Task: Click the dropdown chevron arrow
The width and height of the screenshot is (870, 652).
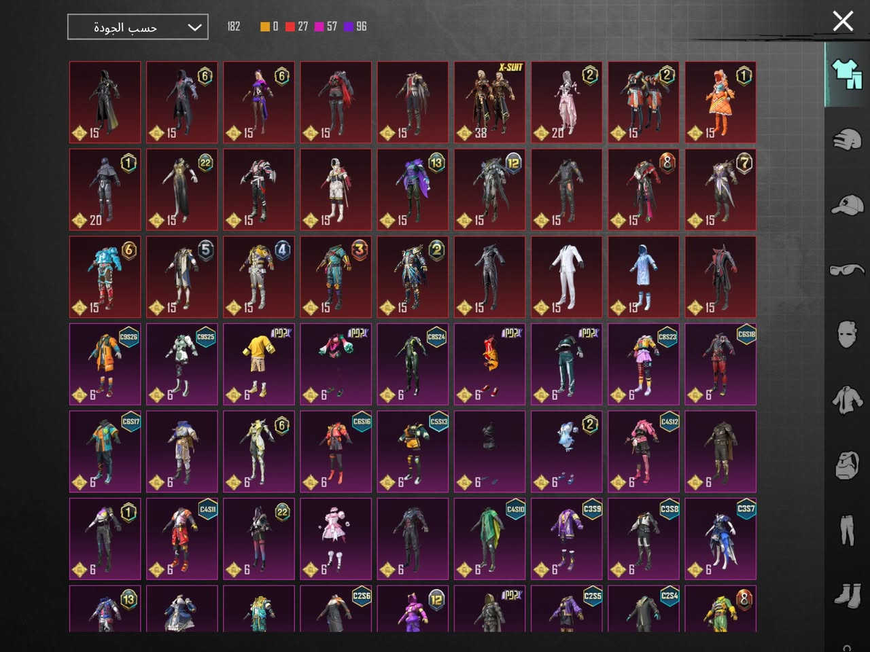Action: [x=194, y=28]
